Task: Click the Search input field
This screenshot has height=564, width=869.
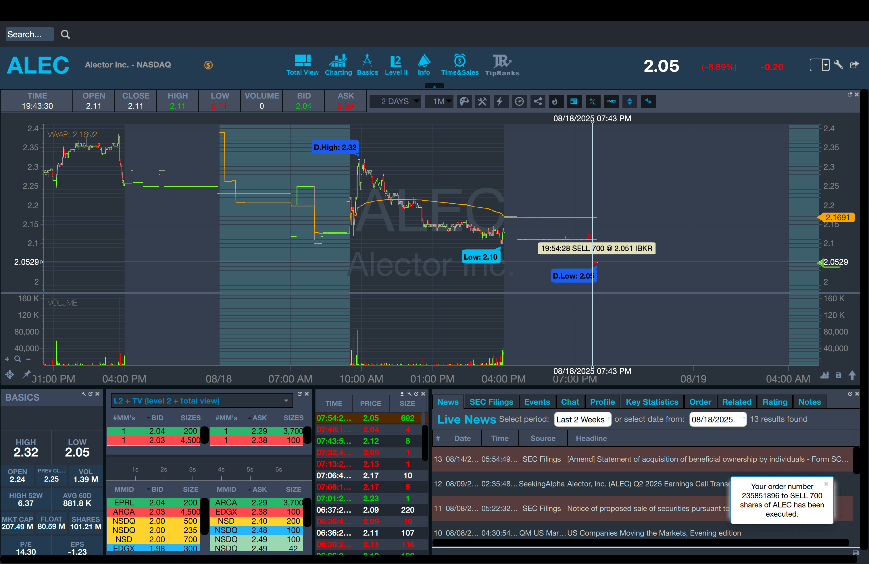Action: (x=29, y=34)
